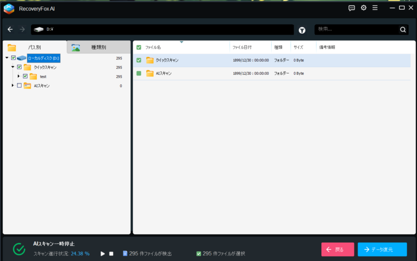Viewport: 417px width, 261px height.
Task: Click AIスキャン folder icon in tree
Action: pyautogui.click(x=27, y=86)
